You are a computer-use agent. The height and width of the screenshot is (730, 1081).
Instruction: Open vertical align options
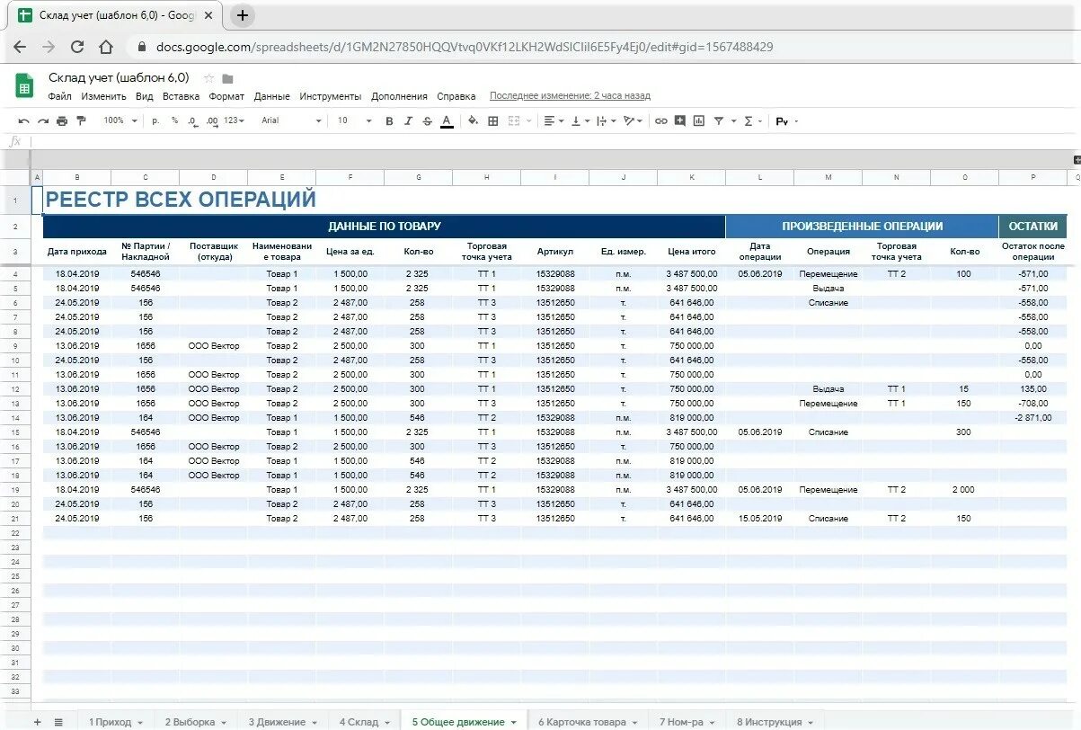pos(580,120)
